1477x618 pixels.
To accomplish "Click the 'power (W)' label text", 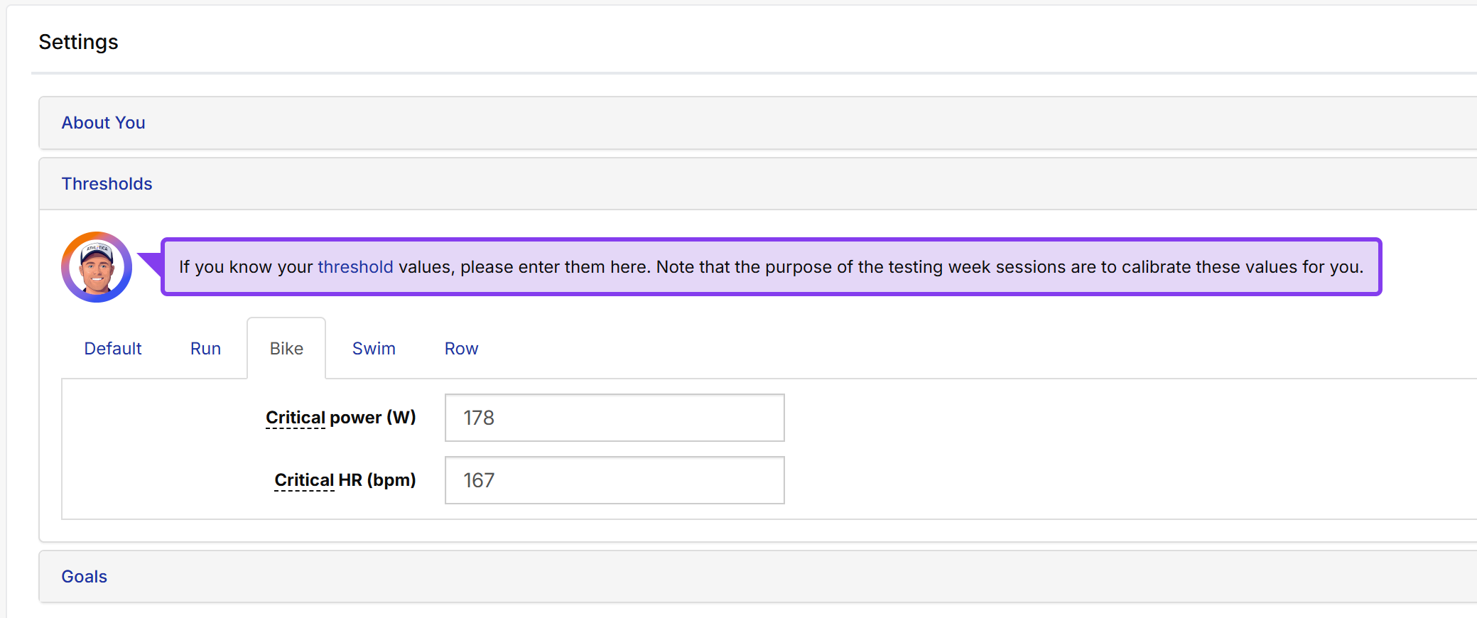I will pyautogui.click(x=373, y=418).
